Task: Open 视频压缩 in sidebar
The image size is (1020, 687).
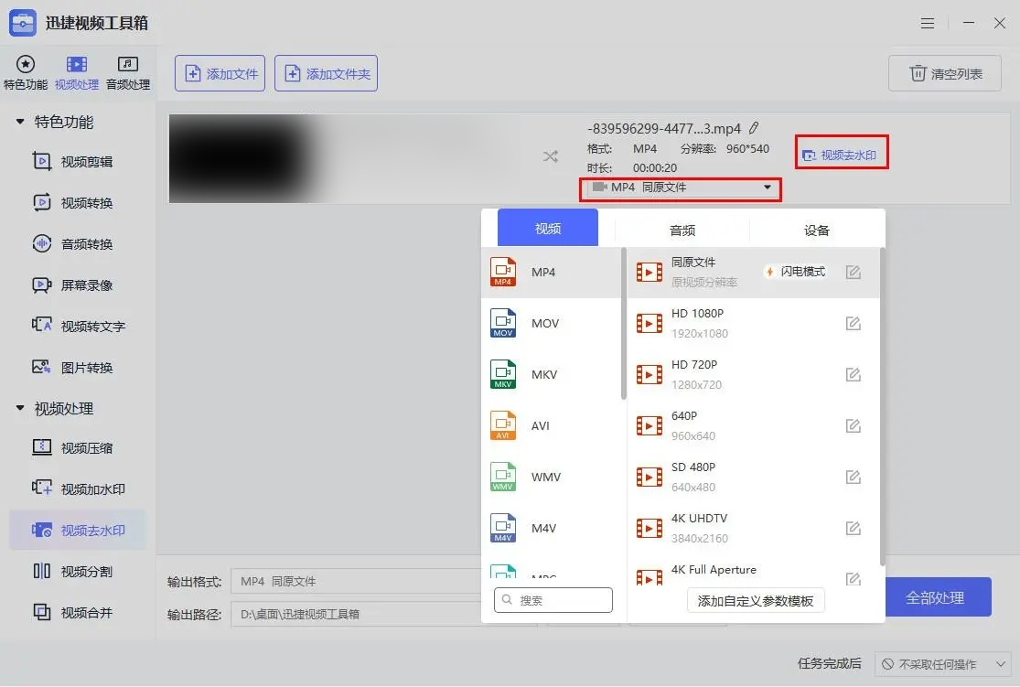Action: pyautogui.click(x=73, y=447)
